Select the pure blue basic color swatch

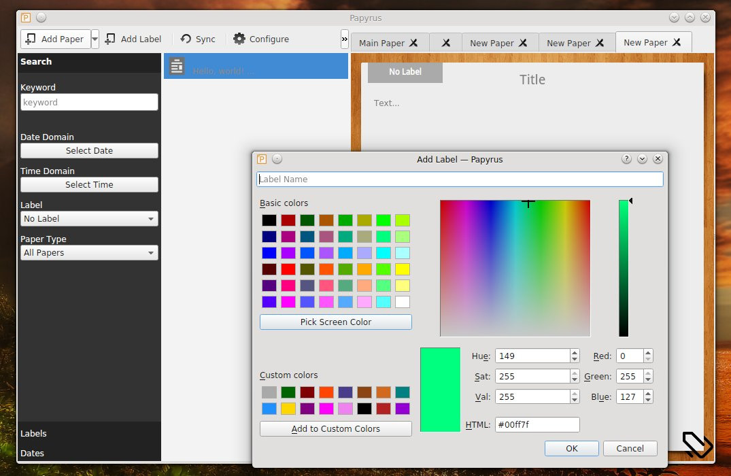(x=269, y=253)
